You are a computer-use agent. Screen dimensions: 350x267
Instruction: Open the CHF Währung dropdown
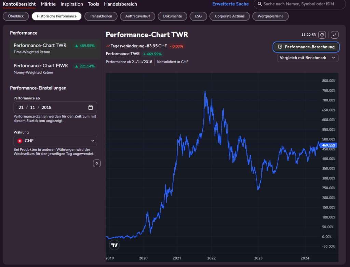[55, 141]
